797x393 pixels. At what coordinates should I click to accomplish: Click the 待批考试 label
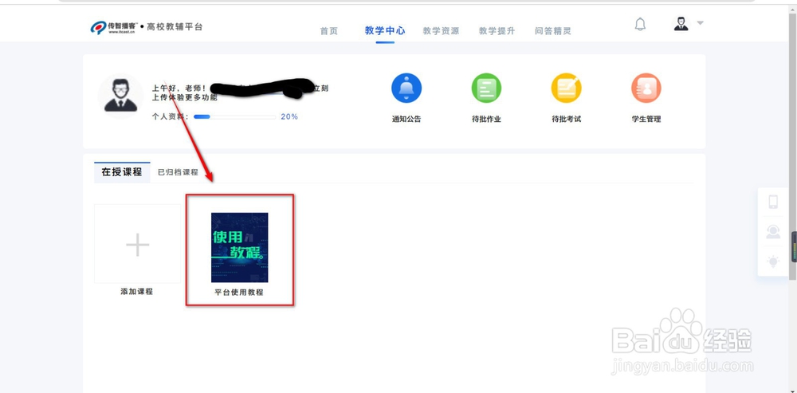pyautogui.click(x=566, y=120)
